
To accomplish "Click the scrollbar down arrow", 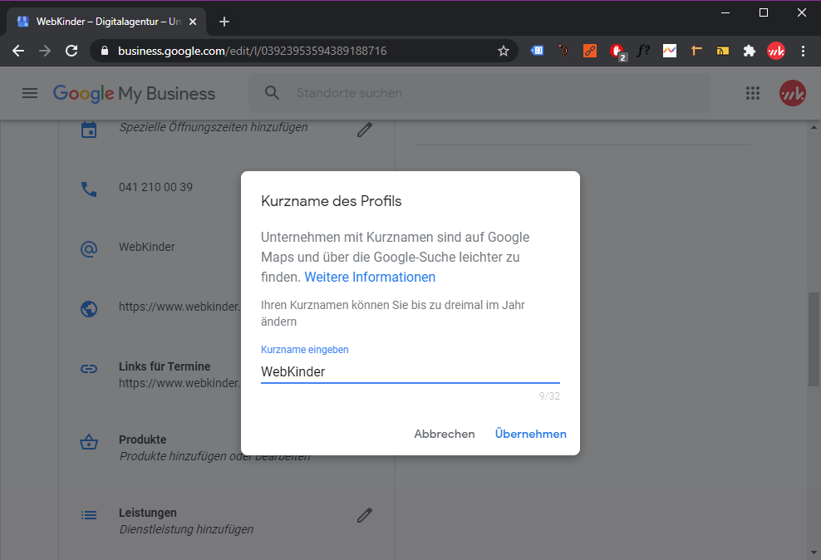I will (x=814, y=553).
